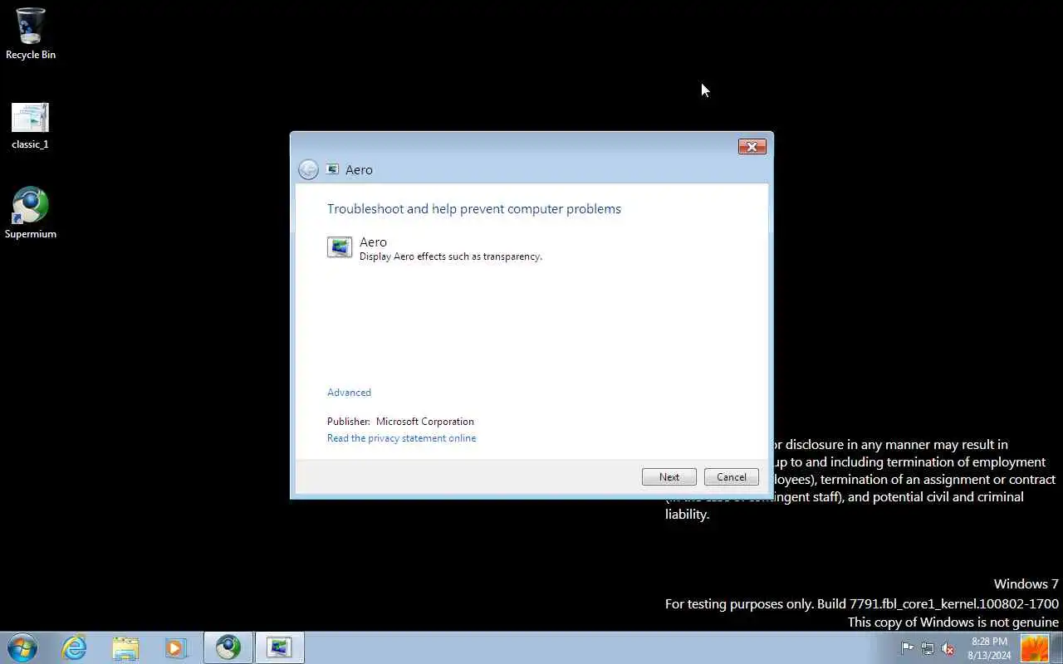
Task: Click the Aero troubleshooter item icon
Action: pyautogui.click(x=340, y=247)
